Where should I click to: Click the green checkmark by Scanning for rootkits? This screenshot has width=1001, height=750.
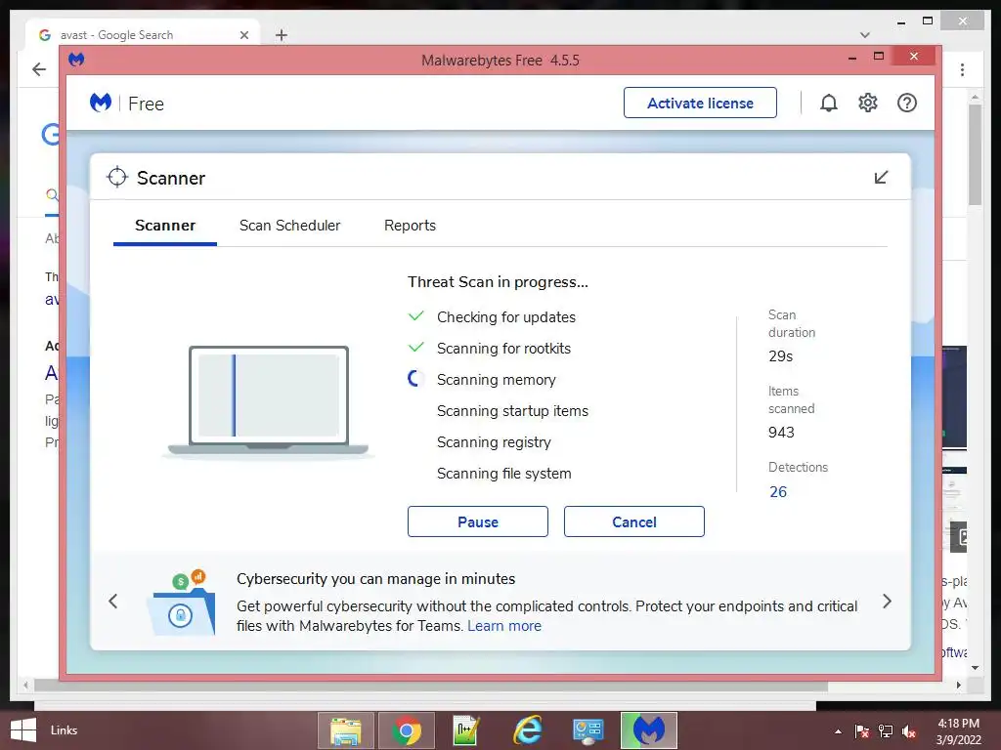pyautogui.click(x=416, y=347)
